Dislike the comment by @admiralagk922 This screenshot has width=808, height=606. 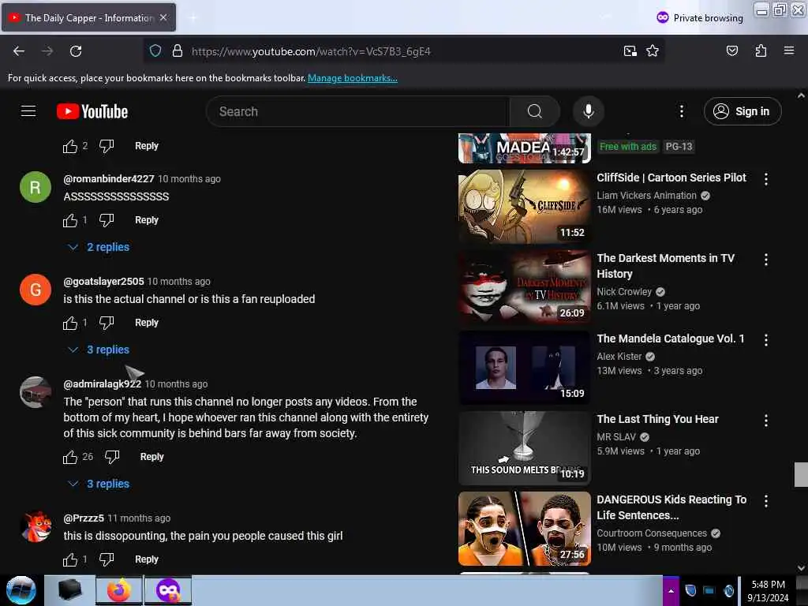(112, 457)
